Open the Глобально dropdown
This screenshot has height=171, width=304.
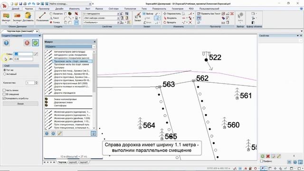(x=118, y=22)
